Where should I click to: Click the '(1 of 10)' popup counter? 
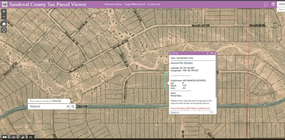click(x=174, y=53)
